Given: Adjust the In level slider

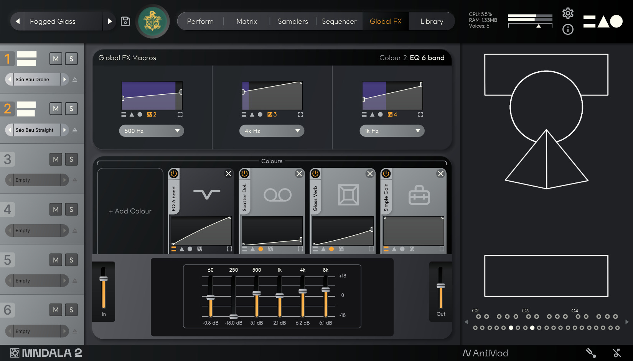Looking at the screenshot, I should [104, 279].
